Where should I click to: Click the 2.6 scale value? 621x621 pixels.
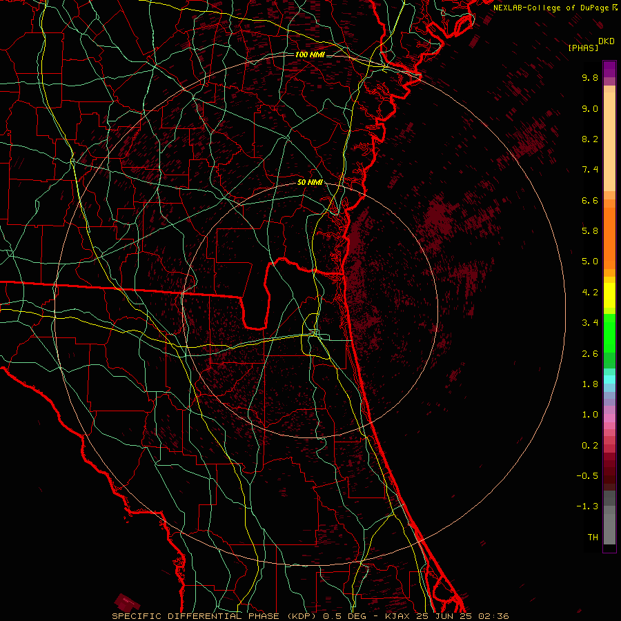tap(590, 354)
